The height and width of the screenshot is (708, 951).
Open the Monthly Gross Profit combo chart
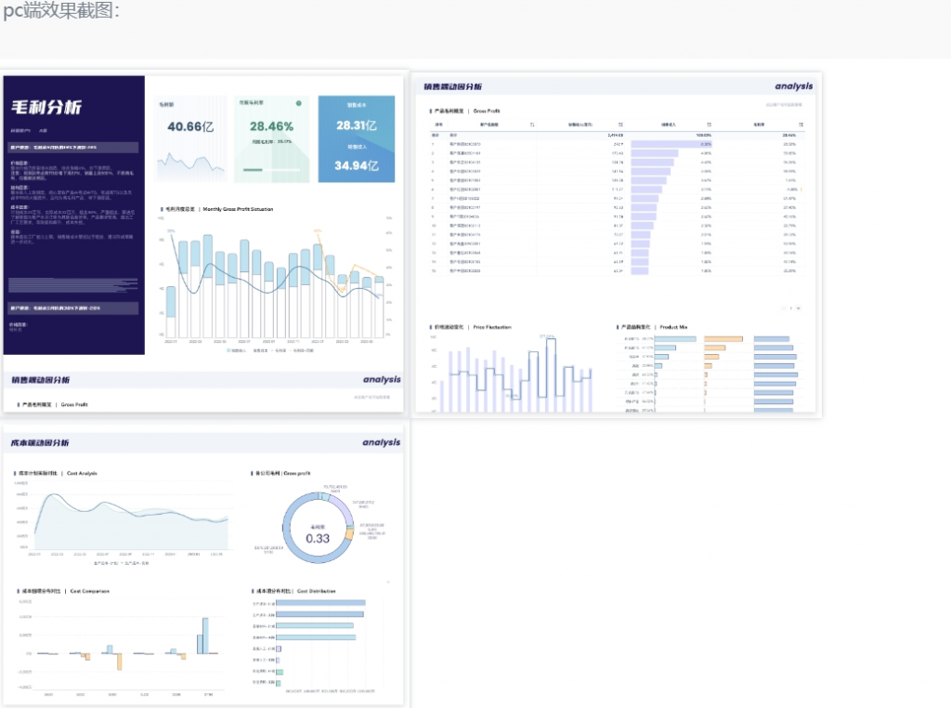tap(276, 282)
